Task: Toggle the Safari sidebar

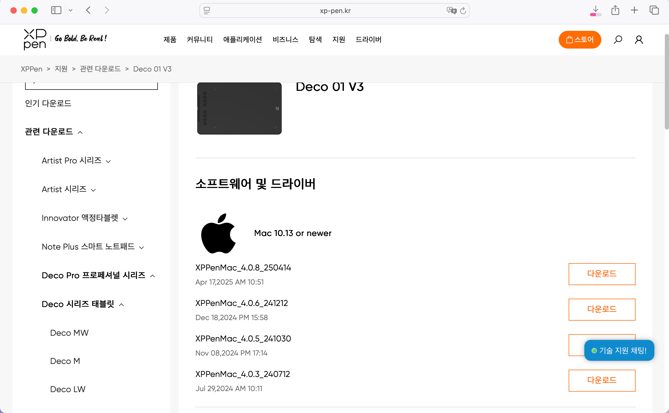Action: coord(56,10)
